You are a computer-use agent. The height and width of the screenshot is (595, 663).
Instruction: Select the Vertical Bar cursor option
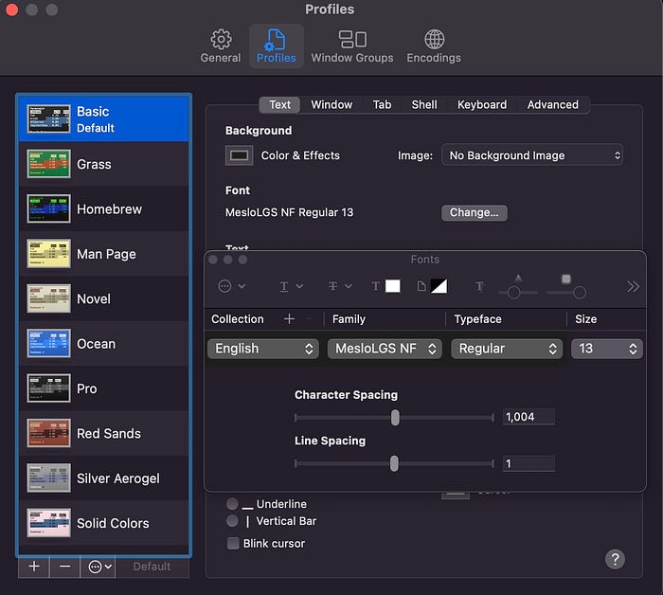pos(232,520)
